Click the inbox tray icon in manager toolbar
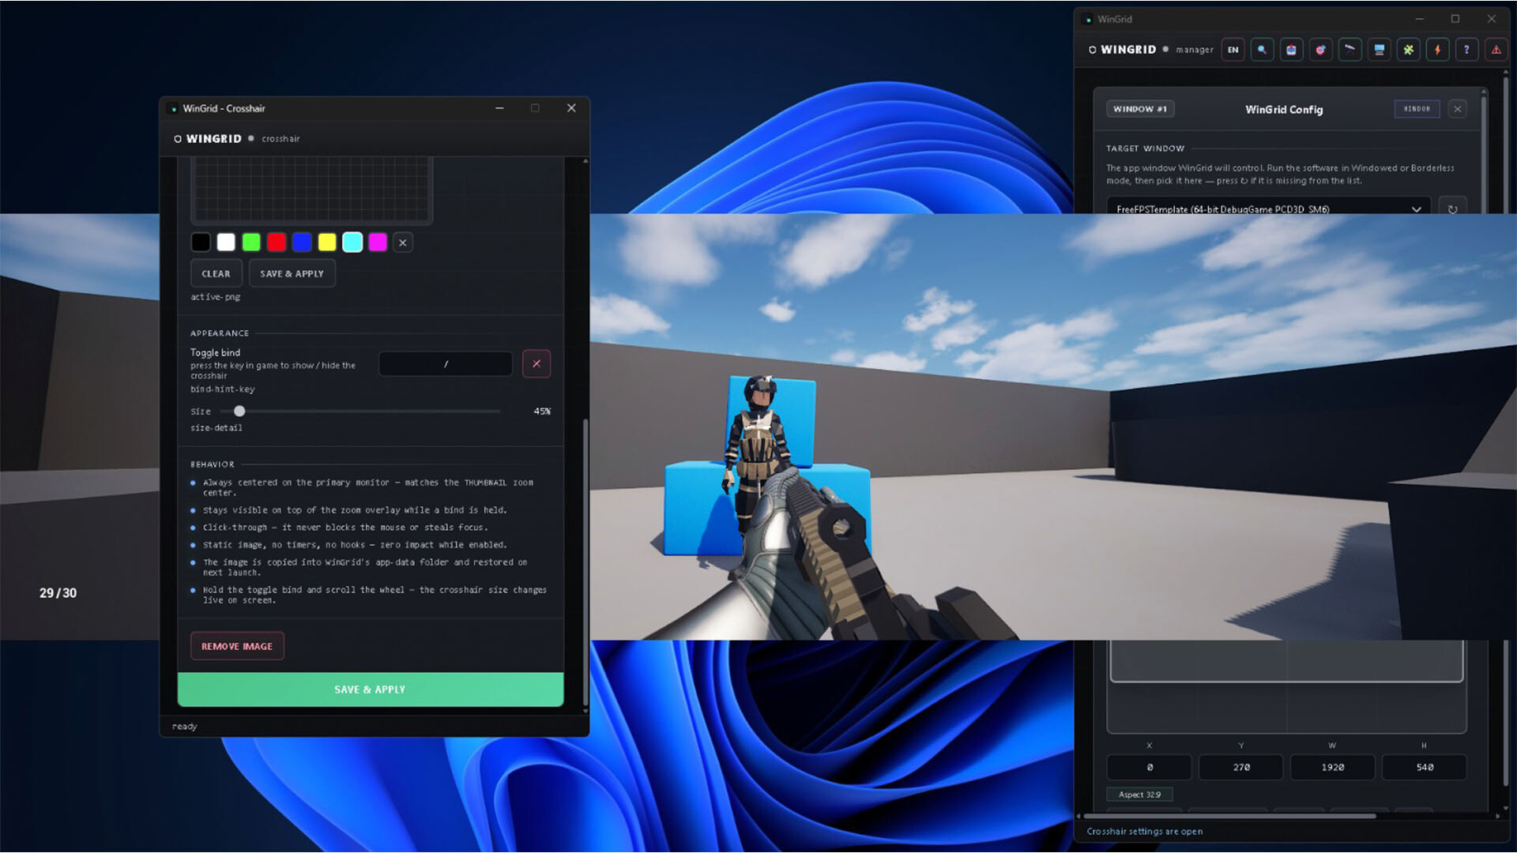This screenshot has width=1517, height=853. coord(1291,50)
